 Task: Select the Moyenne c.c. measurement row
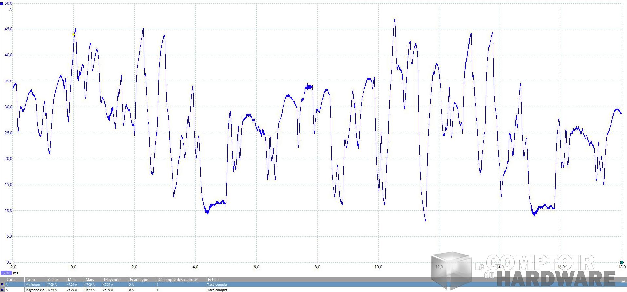(35, 290)
